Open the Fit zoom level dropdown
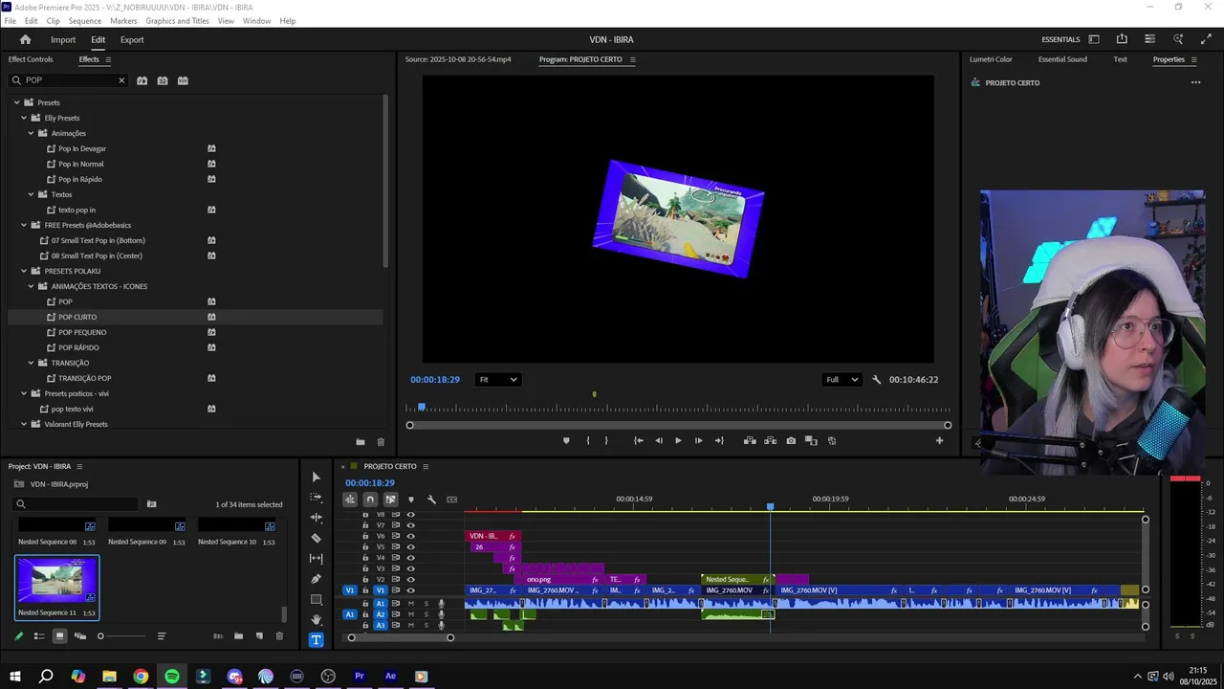The width and height of the screenshot is (1224, 689). pyautogui.click(x=497, y=380)
